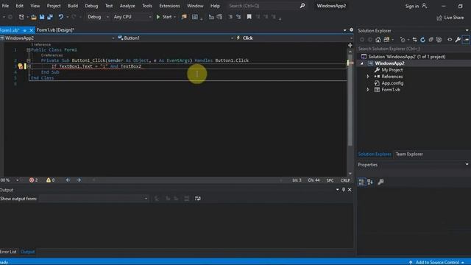Screen dimensions: 471x265
Task: Click the Alphabetical sort icon in Properties
Action: pos(370,182)
